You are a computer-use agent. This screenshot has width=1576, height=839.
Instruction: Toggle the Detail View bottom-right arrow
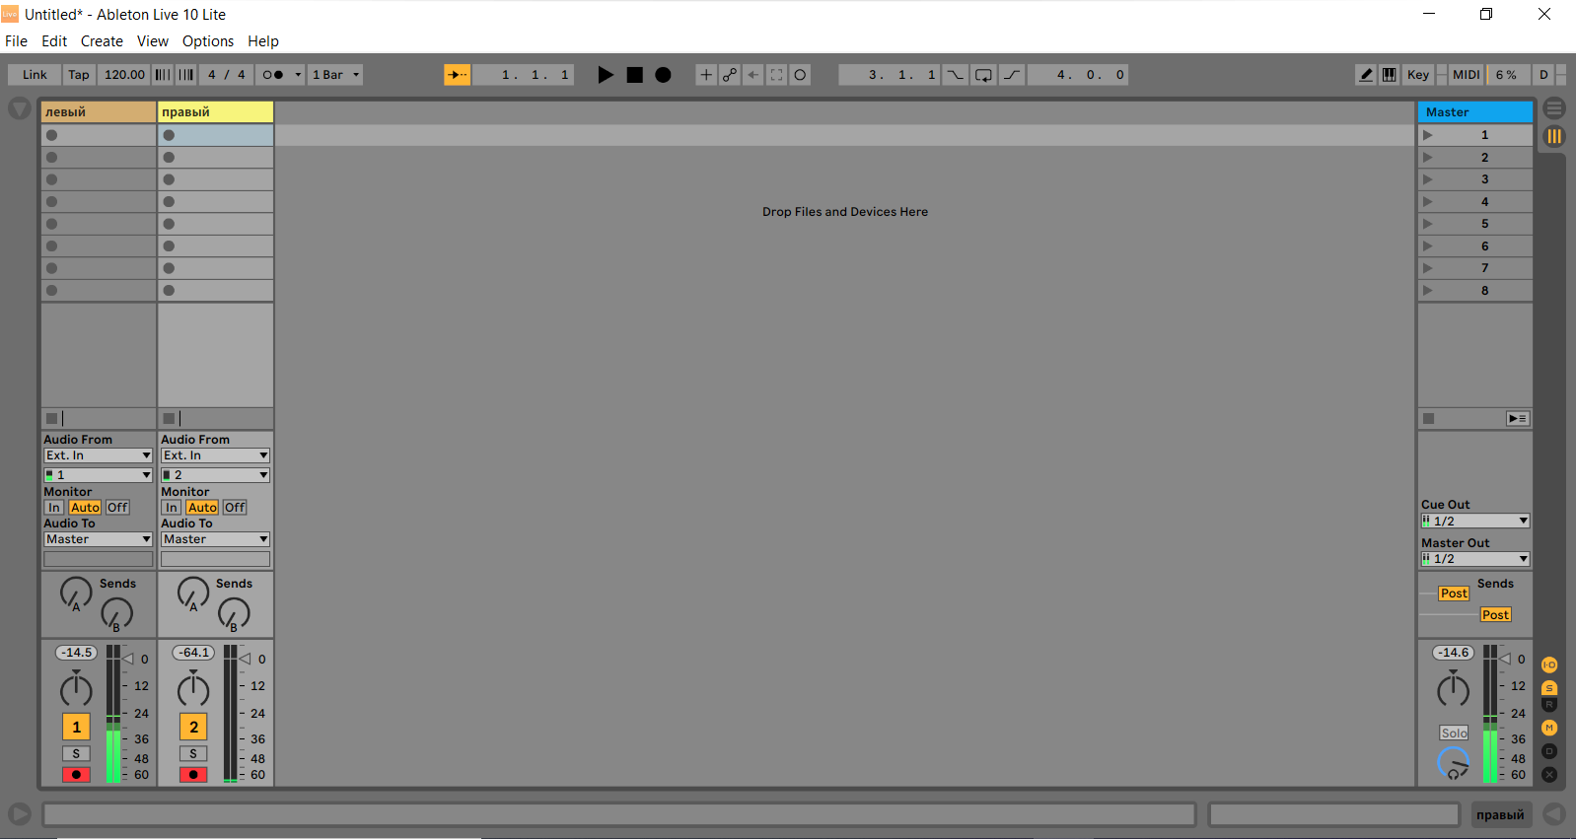1554,814
